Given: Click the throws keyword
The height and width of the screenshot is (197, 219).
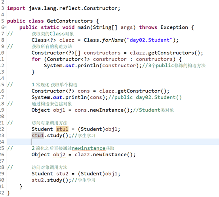Looking at the screenshot, I should tap(148, 27).
